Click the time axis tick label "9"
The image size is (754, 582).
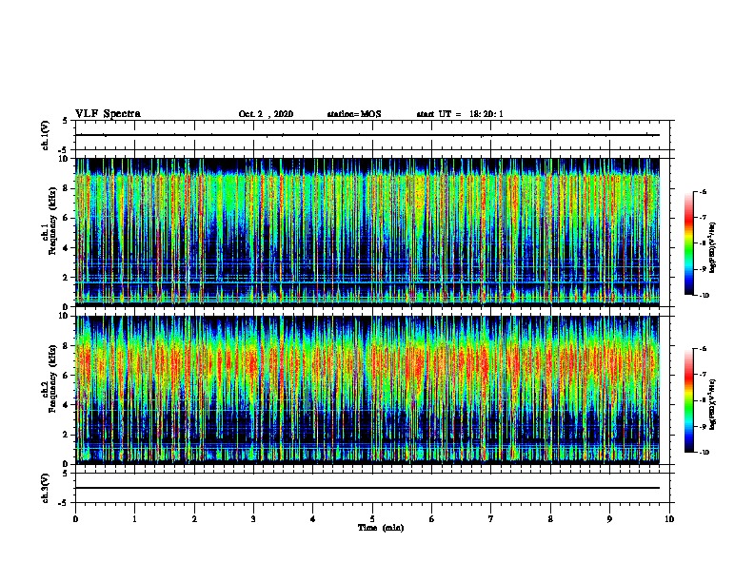tap(609, 519)
